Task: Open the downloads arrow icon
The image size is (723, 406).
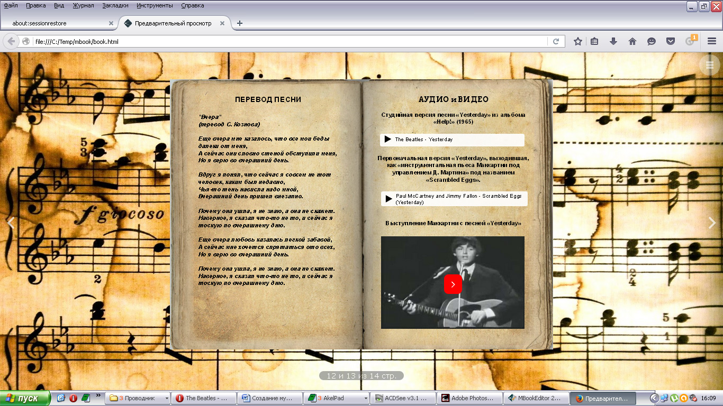Action: [x=613, y=41]
